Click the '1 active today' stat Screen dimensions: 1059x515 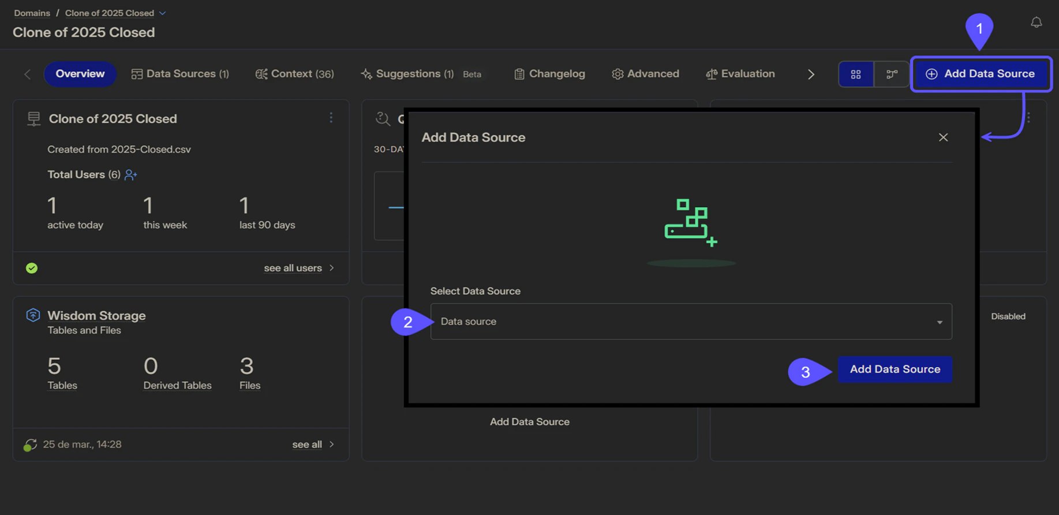(75, 213)
